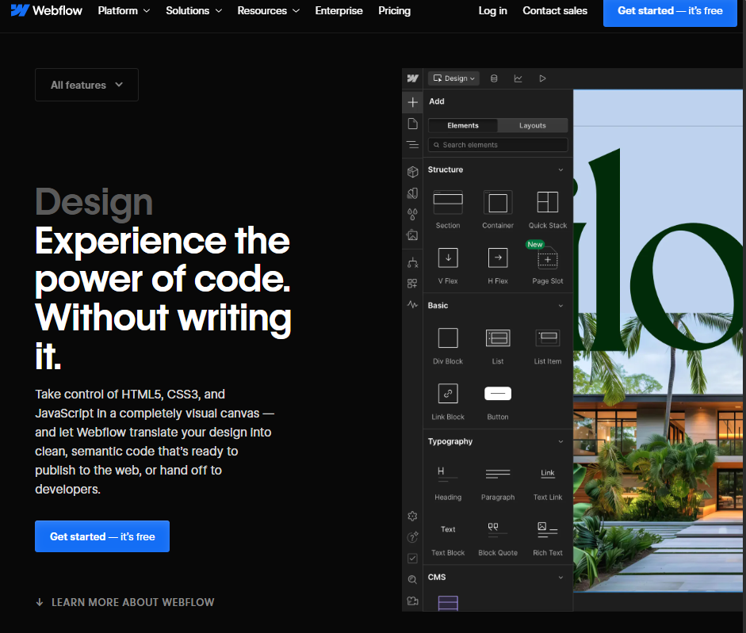Select the H Flex element
746x633 pixels.
(x=498, y=265)
